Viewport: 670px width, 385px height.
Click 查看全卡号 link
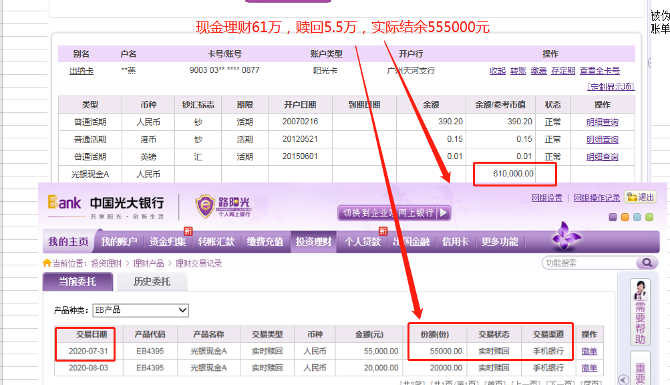599,71
